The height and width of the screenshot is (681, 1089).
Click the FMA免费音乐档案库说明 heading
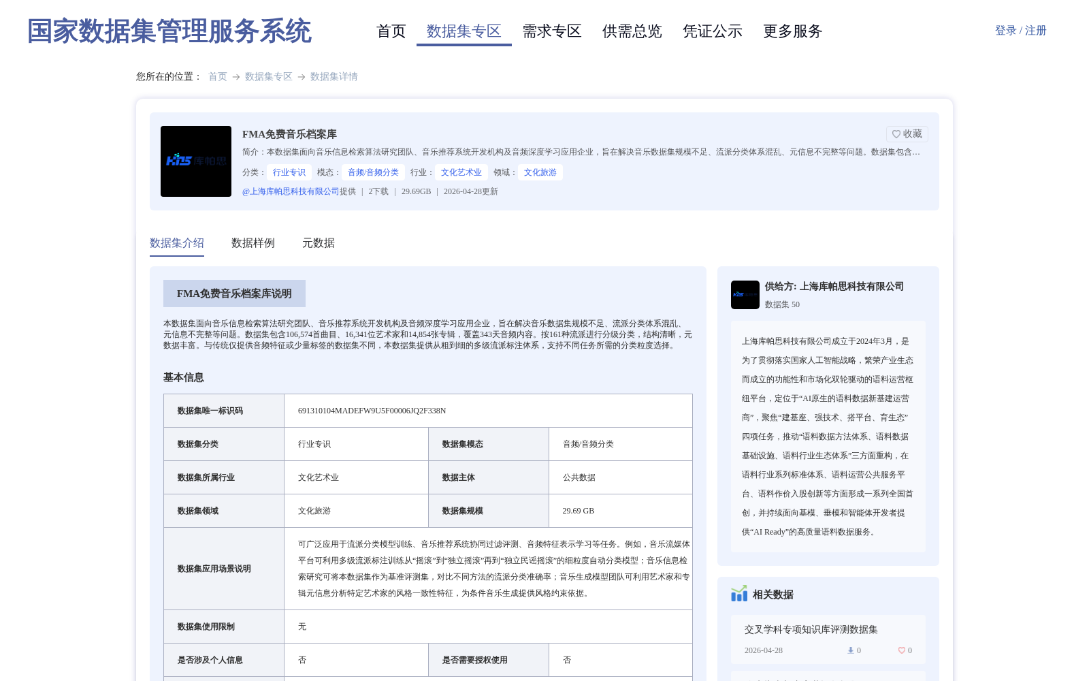[x=234, y=294]
